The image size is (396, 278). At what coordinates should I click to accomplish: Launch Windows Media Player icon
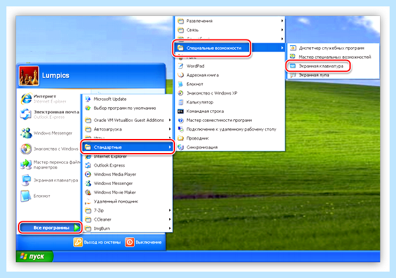[88, 175]
